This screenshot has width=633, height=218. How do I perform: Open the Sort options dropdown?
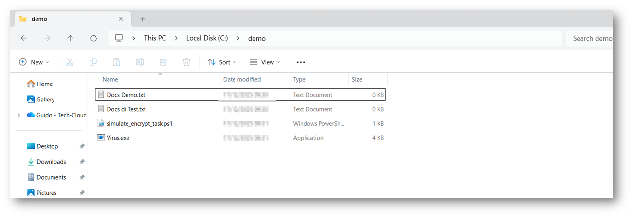point(222,62)
